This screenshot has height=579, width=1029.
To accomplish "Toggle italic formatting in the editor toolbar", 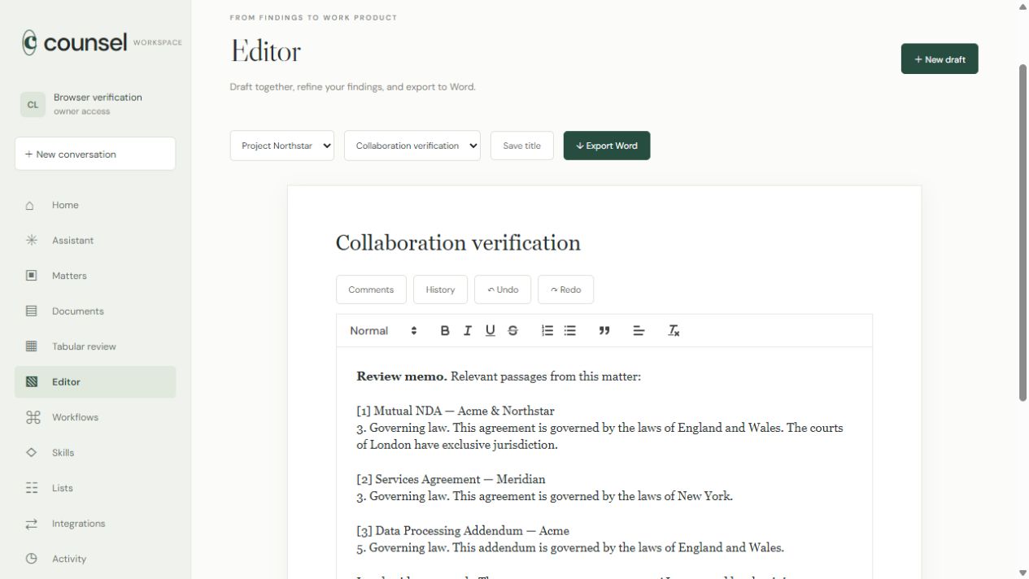I will (x=468, y=330).
